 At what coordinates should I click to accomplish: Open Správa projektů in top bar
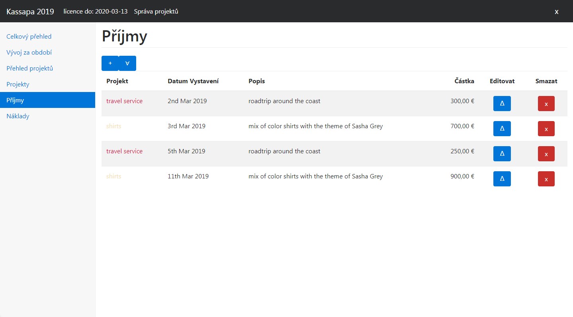click(156, 11)
